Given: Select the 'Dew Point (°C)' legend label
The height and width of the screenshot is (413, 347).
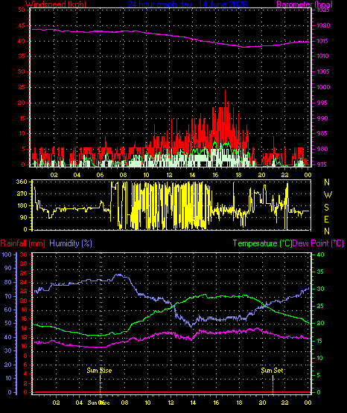Looking at the screenshot, I should [318, 243].
